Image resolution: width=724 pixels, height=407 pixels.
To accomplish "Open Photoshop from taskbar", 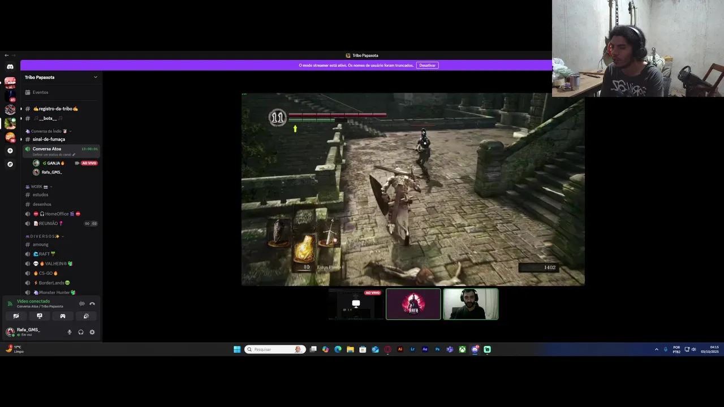I will 437,349.
